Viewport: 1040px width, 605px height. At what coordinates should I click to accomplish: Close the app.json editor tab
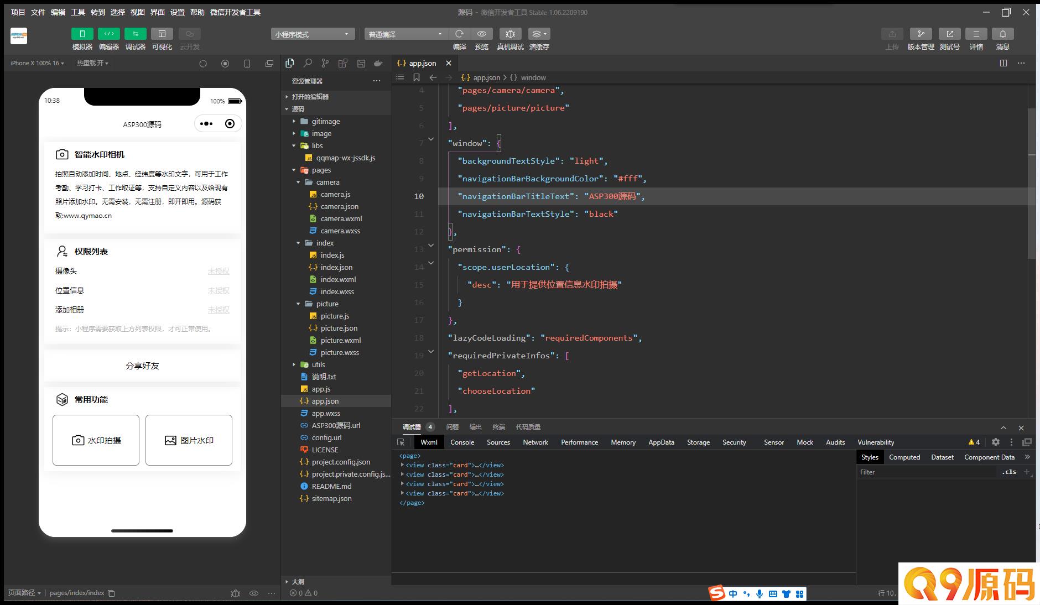click(x=449, y=63)
